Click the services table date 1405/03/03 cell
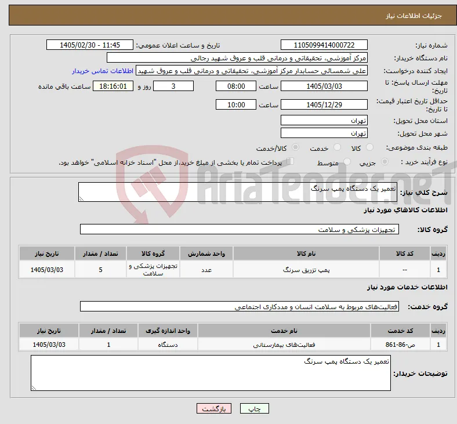 click(49, 345)
